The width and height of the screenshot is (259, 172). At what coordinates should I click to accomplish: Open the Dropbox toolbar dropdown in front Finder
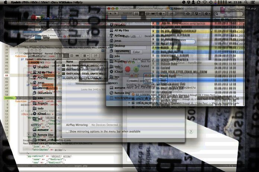(198, 14)
